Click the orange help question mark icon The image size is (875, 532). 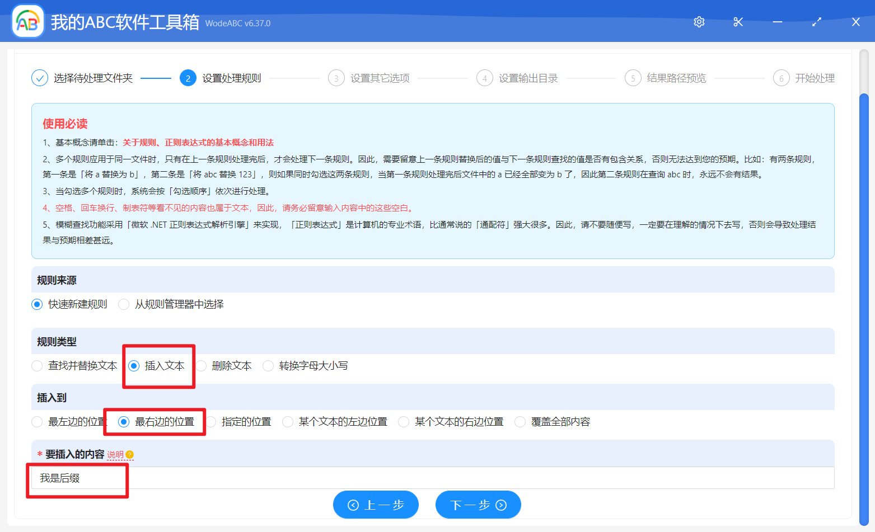(130, 455)
